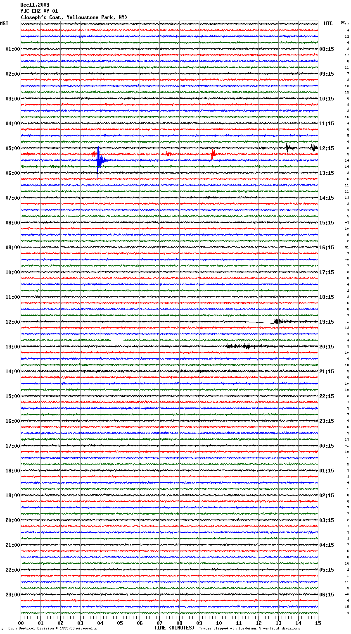This screenshot has width=351, height=634.
Task: Select the 06:00 MST hour label
Action: [x=12, y=173]
